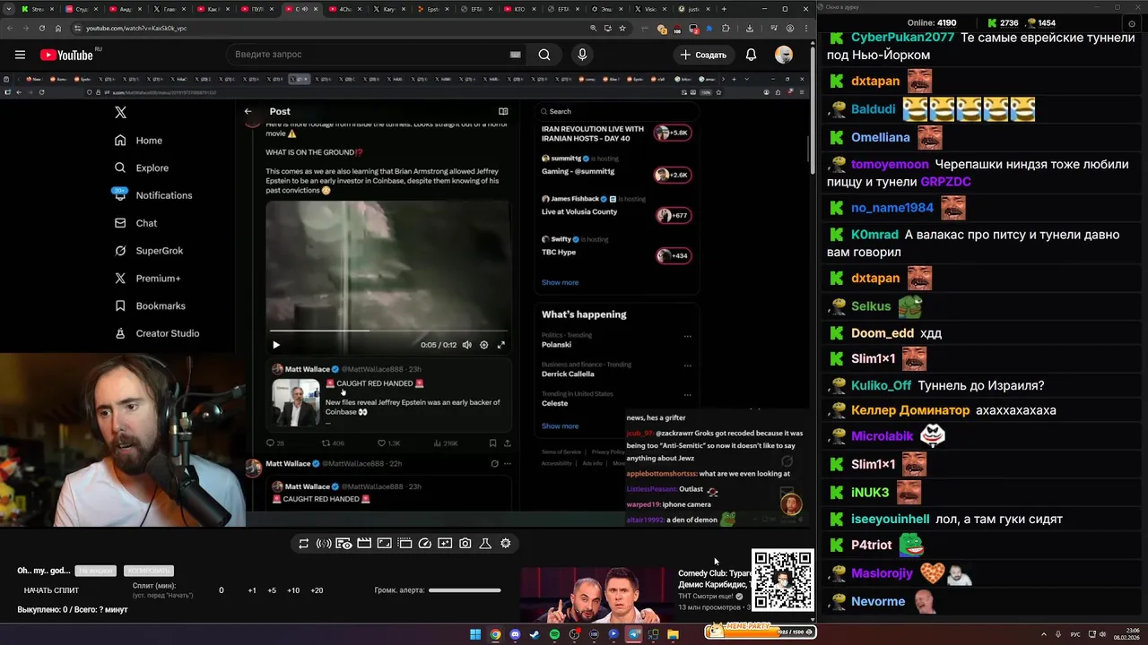This screenshot has width=1148, height=645.
Task: Click the YouTube search magnifier button
Action: point(544,55)
